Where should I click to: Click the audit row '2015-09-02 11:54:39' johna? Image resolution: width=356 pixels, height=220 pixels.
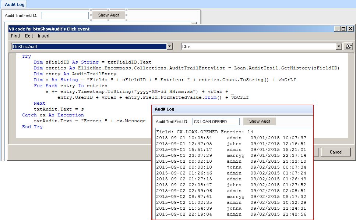click(231, 208)
